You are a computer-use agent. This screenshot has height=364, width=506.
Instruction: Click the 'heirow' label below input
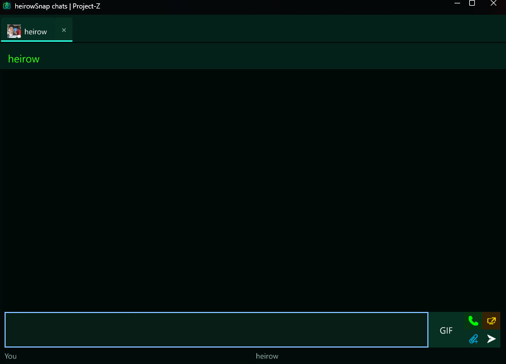coord(267,356)
